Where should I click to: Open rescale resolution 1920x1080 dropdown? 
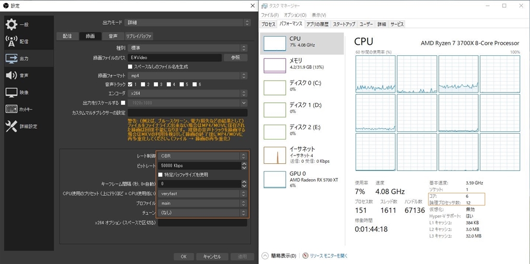(187, 103)
